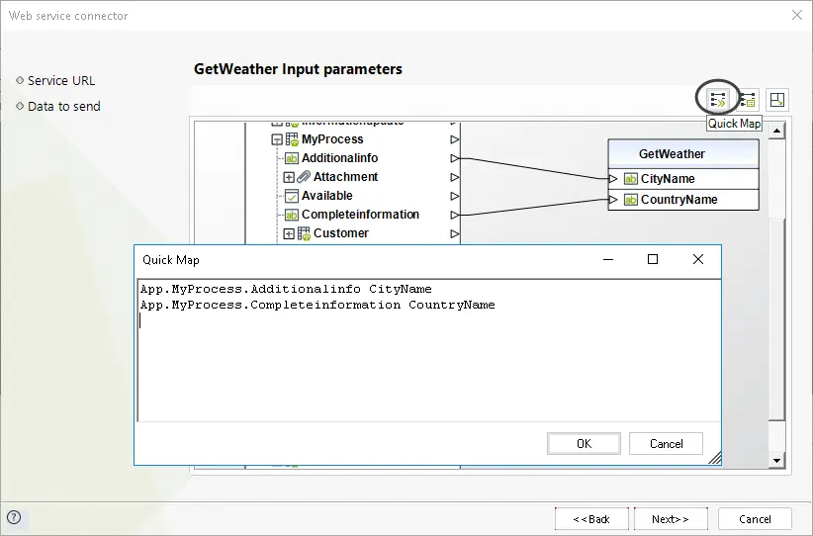Screen dimensions: 813x536
Task: Collapse the MyProcess tree node
Action: coord(277,139)
